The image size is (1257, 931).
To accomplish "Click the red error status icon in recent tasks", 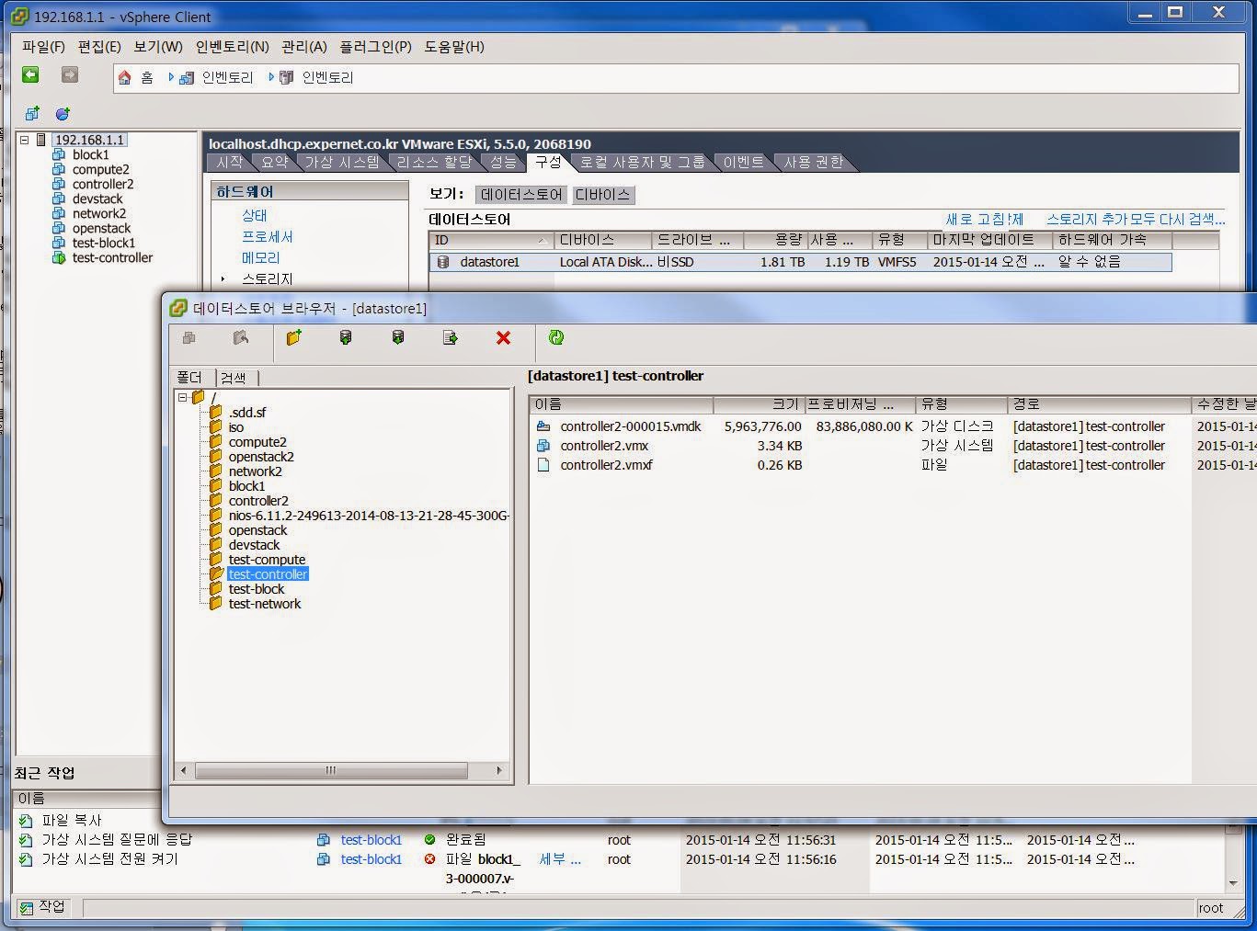I will click(429, 859).
